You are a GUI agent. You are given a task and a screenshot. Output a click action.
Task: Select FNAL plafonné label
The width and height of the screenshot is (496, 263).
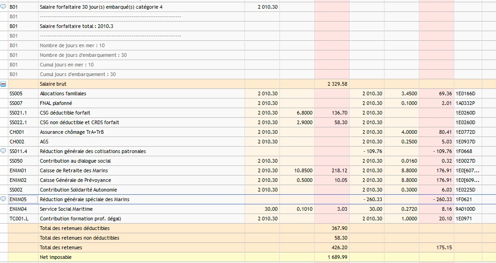click(56, 103)
